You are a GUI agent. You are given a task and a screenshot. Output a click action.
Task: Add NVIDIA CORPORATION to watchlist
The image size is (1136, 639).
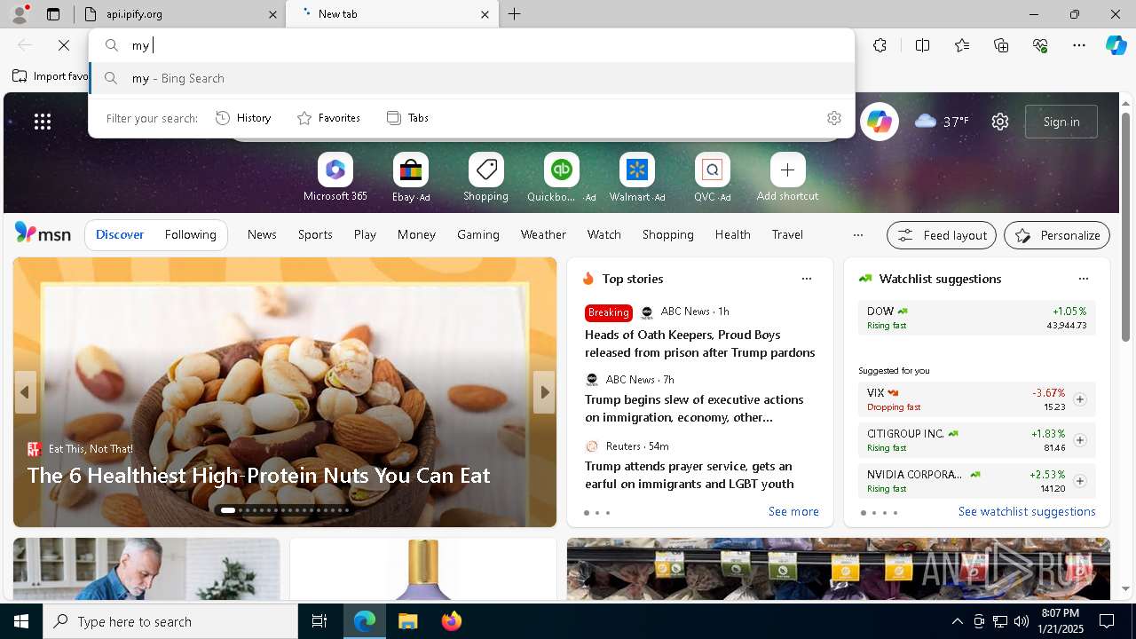coord(1080,481)
